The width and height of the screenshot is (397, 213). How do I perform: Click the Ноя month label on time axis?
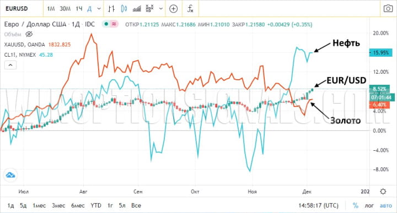click(252, 192)
